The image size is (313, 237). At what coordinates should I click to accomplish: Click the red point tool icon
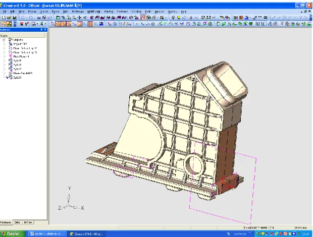pos(137,24)
